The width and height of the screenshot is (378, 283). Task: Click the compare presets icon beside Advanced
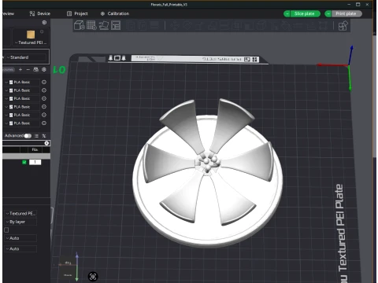tap(44, 136)
